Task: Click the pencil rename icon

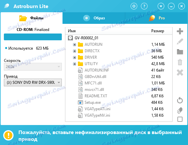Action: pos(180,42)
